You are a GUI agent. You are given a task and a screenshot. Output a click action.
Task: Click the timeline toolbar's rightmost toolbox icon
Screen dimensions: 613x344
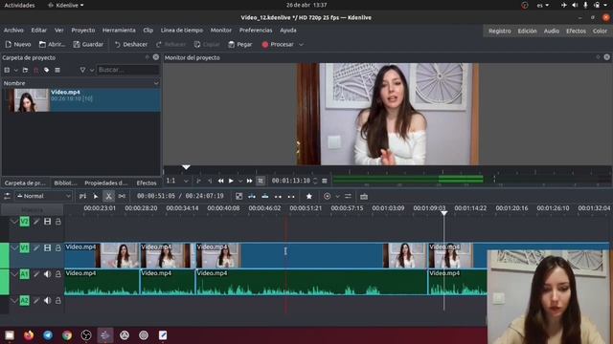click(x=364, y=196)
